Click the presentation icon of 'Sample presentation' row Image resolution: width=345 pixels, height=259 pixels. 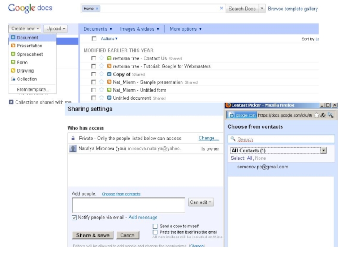[x=109, y=82]
